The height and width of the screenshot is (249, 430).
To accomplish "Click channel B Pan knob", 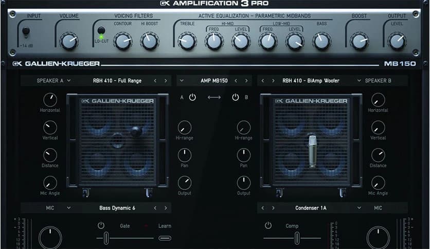I will click(243, 155).
